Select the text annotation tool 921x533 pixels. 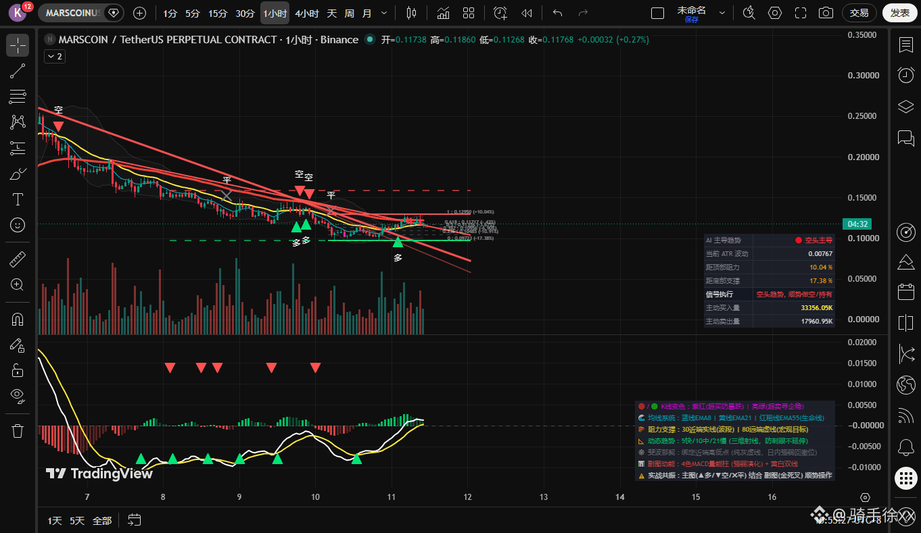click(18, 199)
